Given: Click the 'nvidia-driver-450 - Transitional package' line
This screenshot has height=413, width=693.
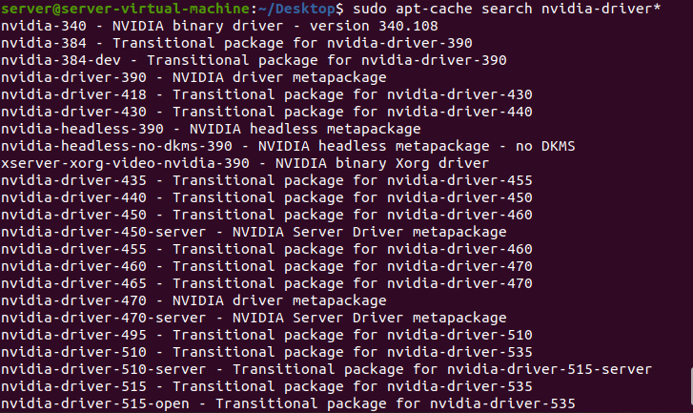Looking at the screenshot, I should click(x=267, y=215).
